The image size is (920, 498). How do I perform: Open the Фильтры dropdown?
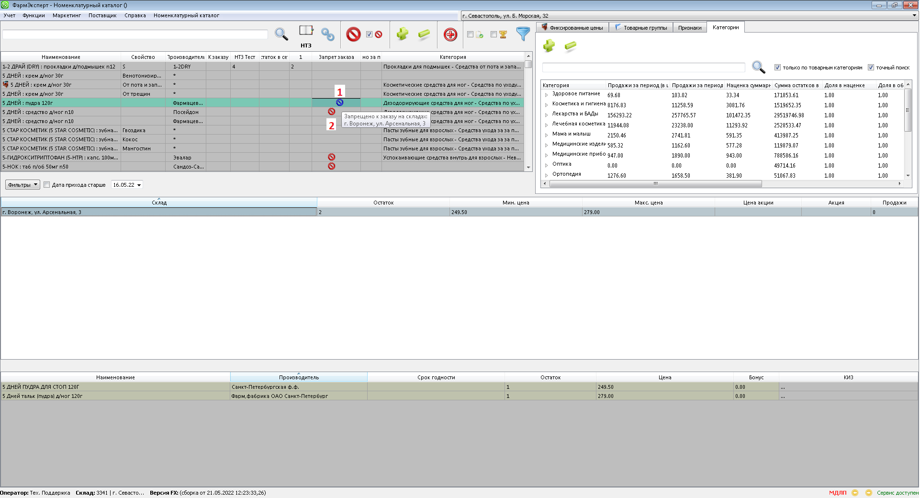point(22,185)
